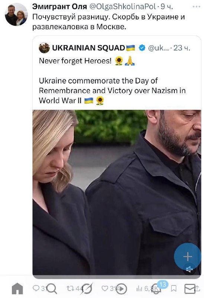Image resolution: width=204 pixels, height=298 pixels.
Task: Like the post with heart icon
Action: (x=105, y=288)
